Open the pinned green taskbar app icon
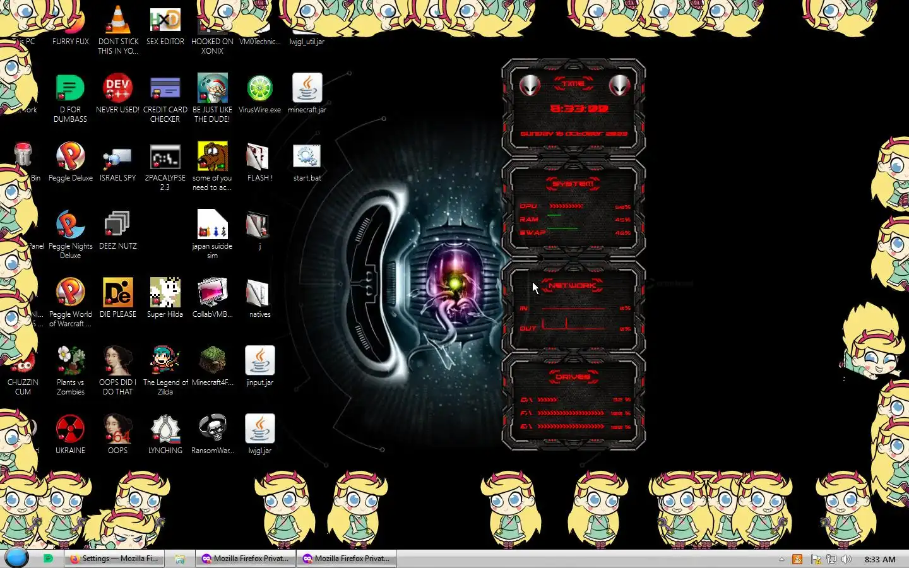909x568 pixels. (x=48, y=559)
